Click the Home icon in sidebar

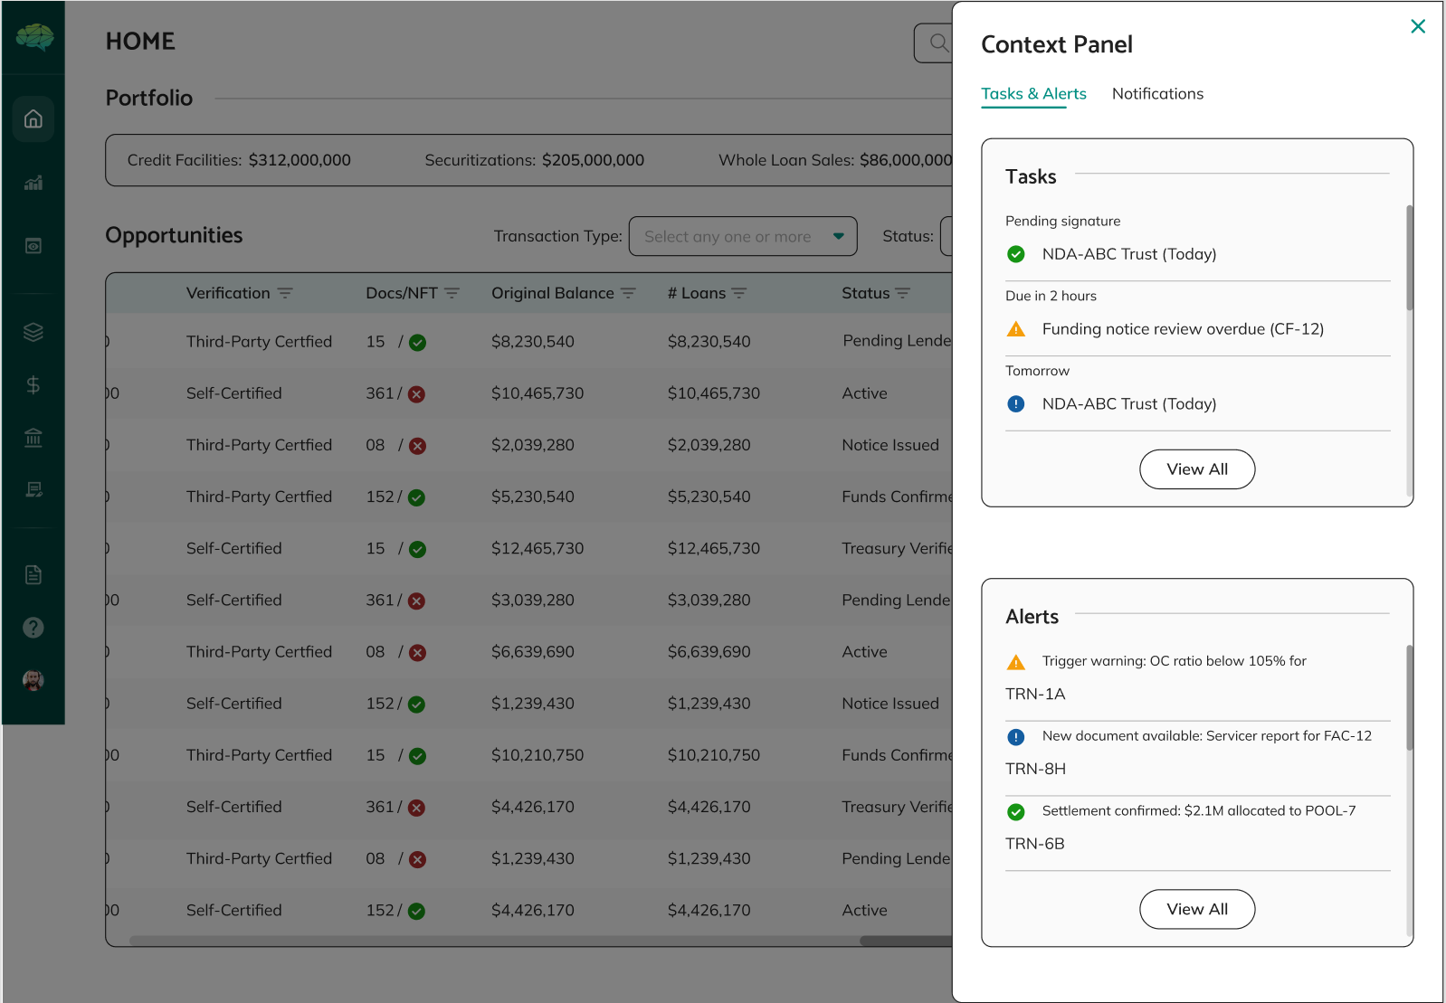[x=33, y=119]
